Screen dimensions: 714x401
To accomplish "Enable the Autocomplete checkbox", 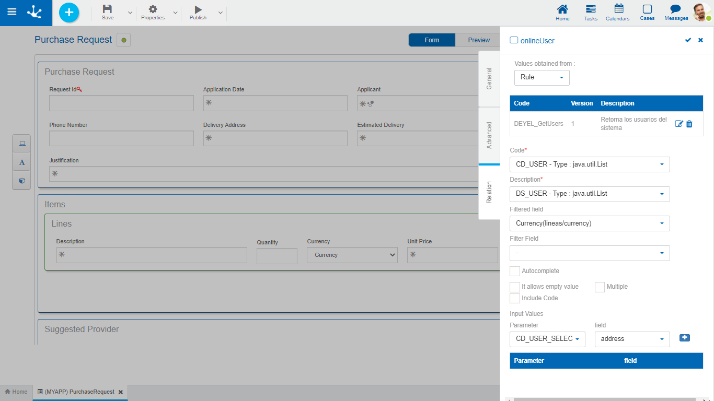I will [515, 272].
